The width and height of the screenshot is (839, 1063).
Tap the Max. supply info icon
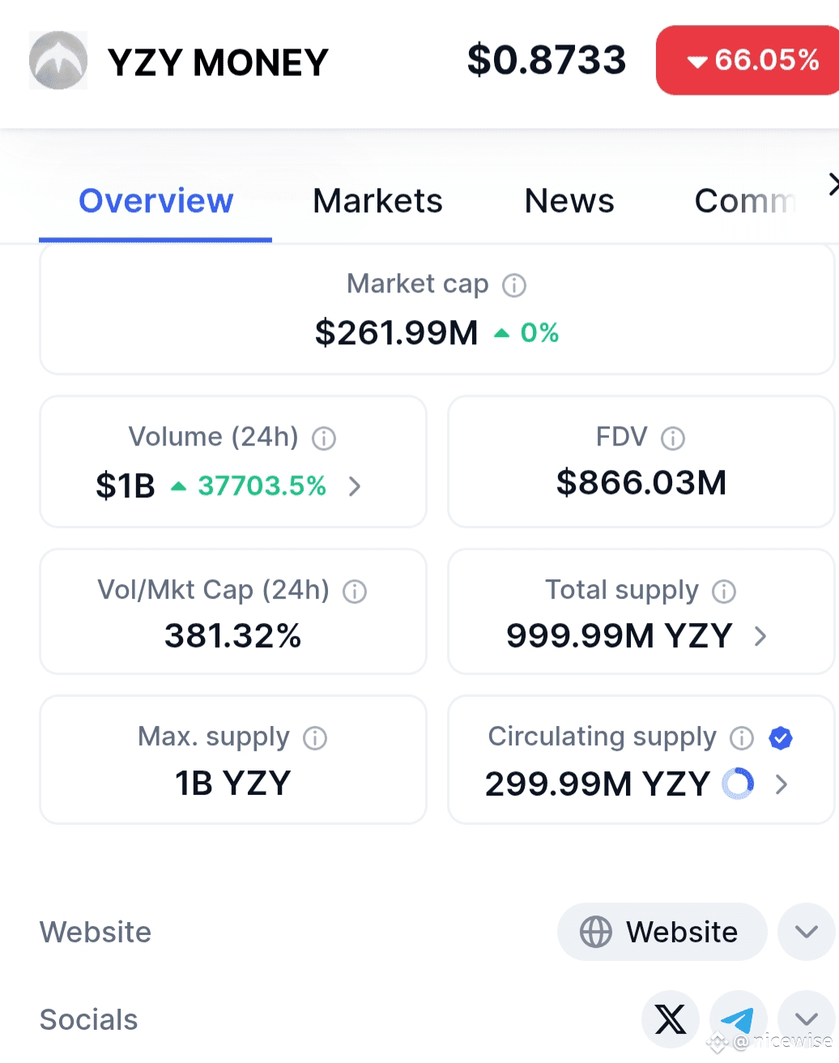tap(315, 738)
